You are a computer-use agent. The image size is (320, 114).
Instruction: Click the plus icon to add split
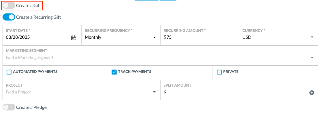(x=312, y=93)
